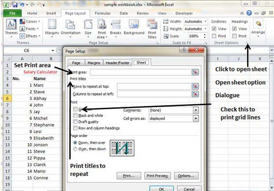Open the Breaks menu

115,29
